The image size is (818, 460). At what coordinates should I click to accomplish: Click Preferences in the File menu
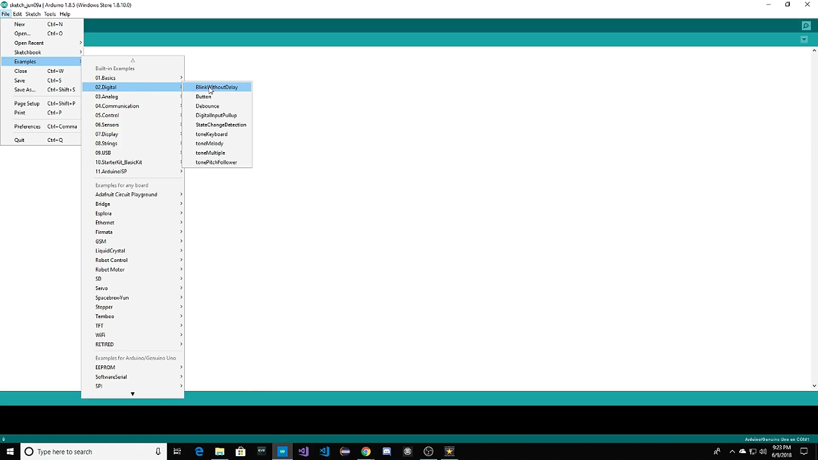27,126
